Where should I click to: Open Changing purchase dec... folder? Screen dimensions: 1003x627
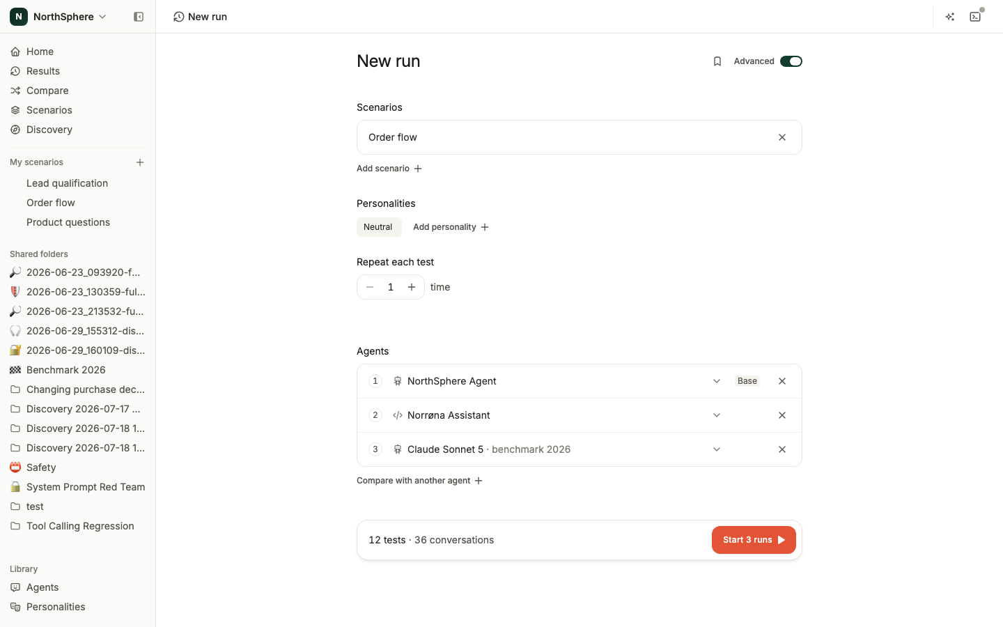(x=77, y=389)
